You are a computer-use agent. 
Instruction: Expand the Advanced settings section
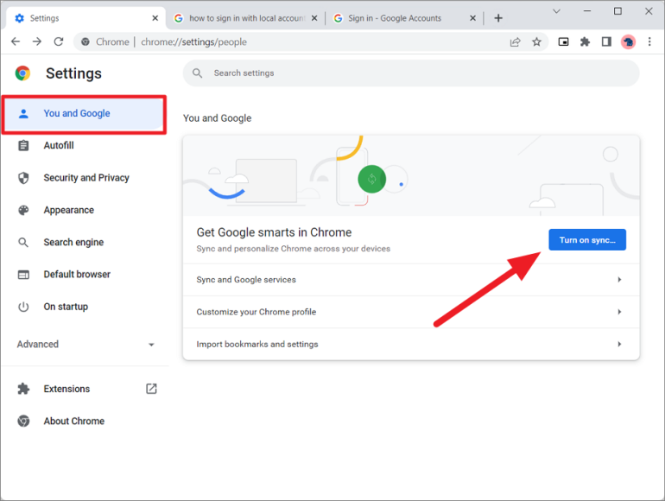pos(85,344)
